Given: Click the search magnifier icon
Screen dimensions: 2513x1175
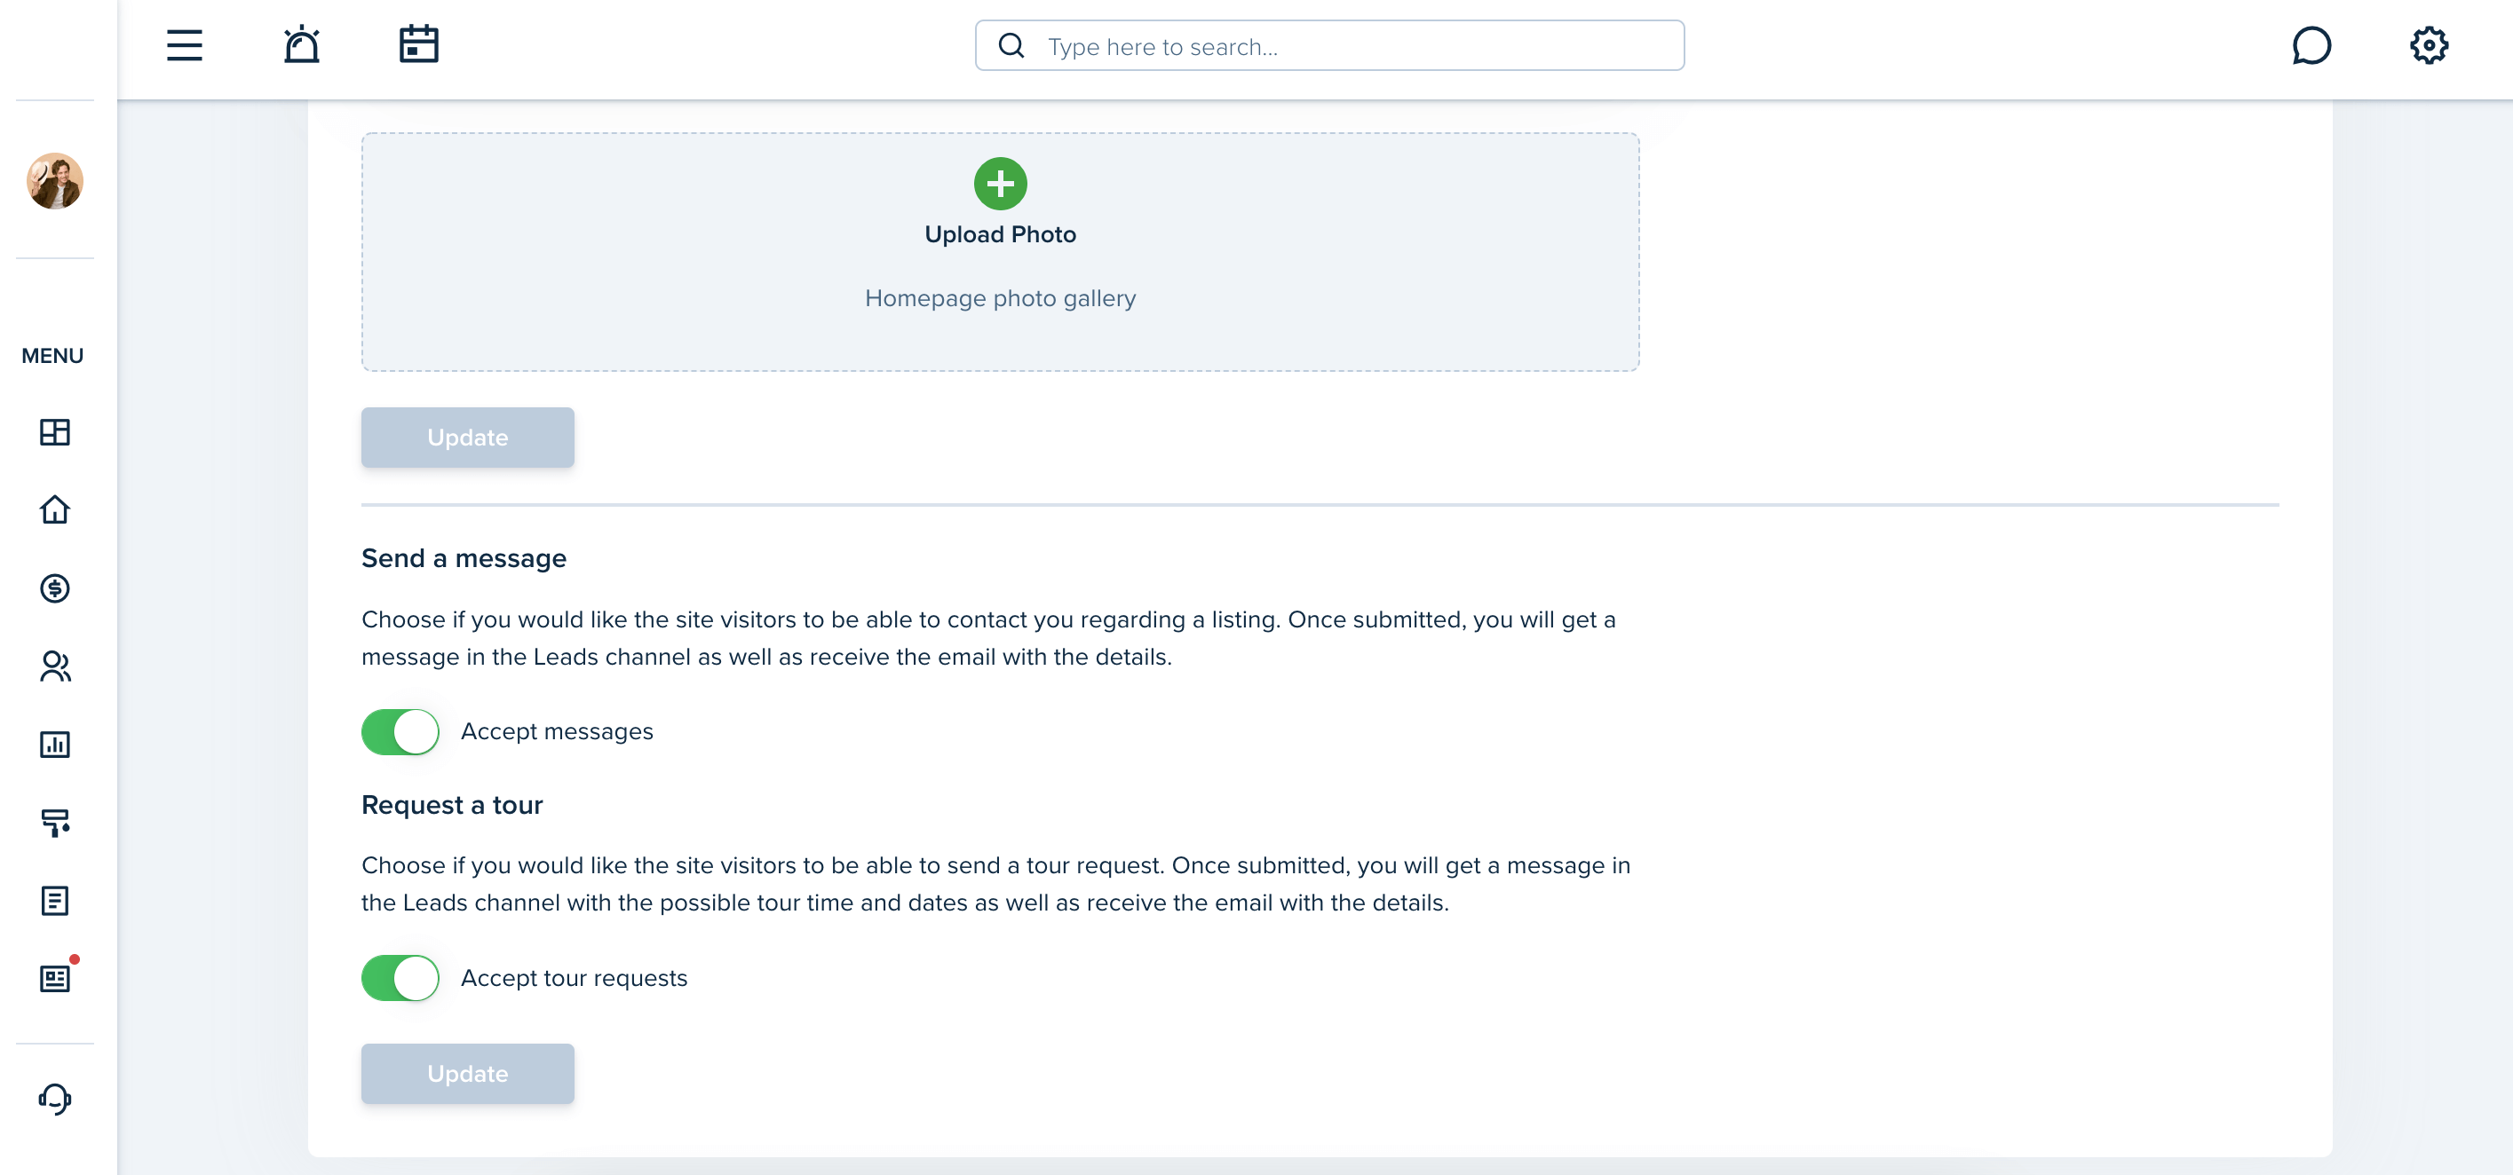Looking at the screenshot, I should coord(1011,46).
